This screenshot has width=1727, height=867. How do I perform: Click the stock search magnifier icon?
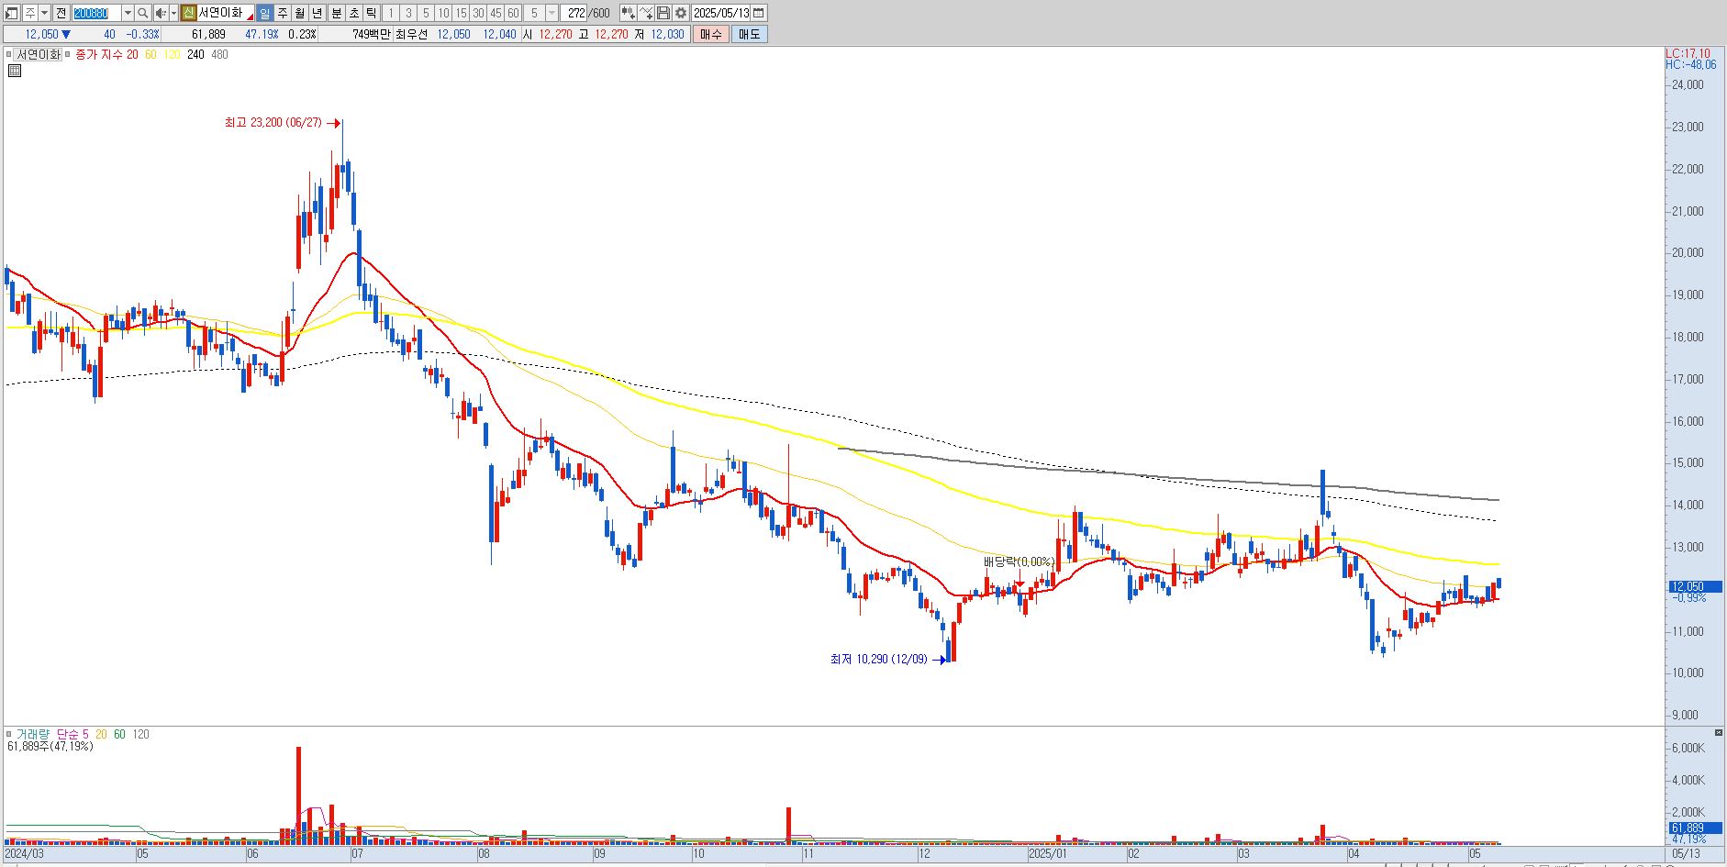(142, 13)
